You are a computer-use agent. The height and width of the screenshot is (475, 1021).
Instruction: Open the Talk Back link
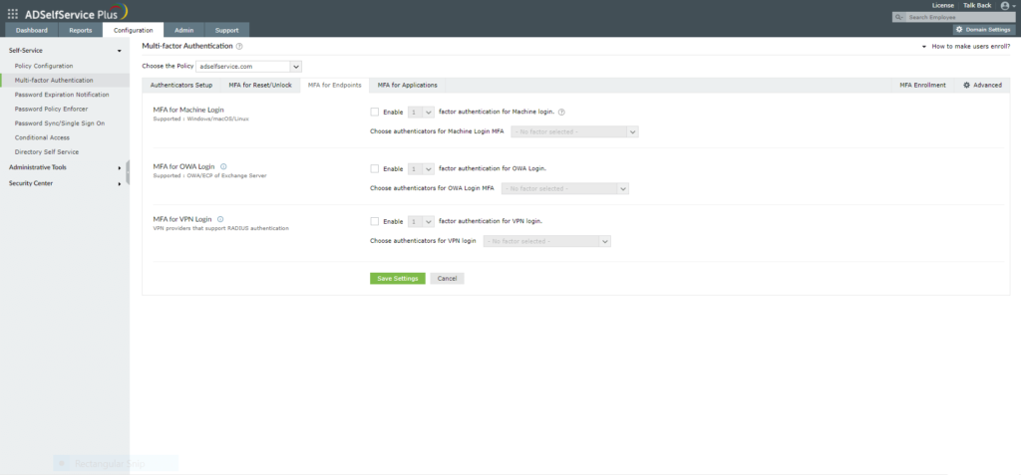[x=977, y=5]
